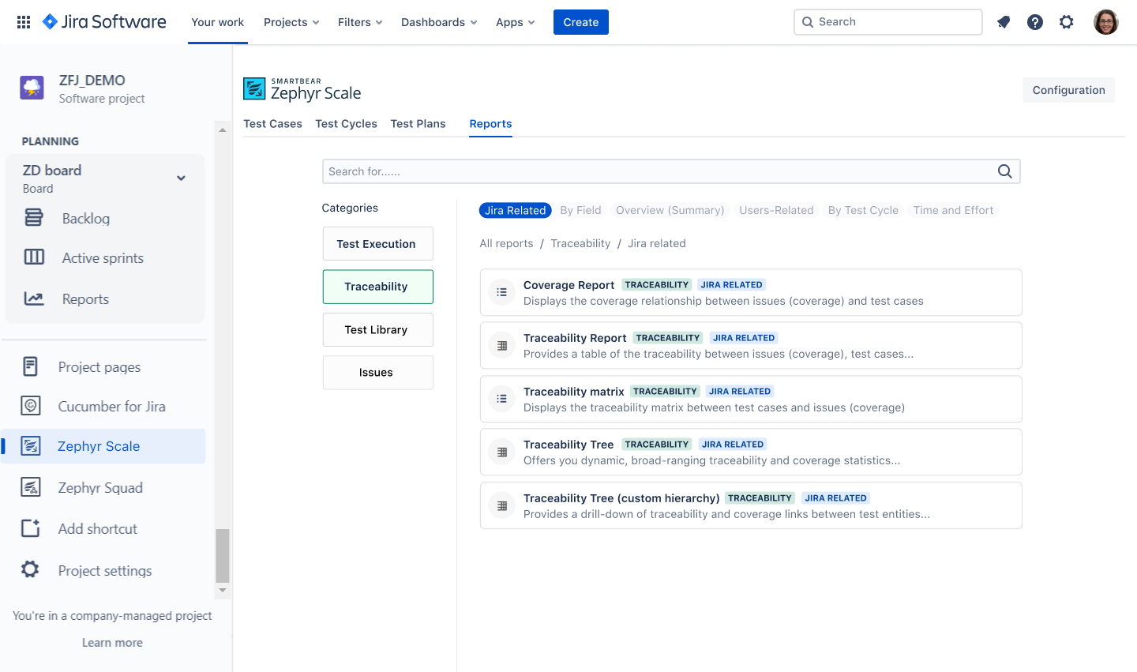Viewport: 1137px width, 672px height.
Task: Select the Issues category button
Action: tap(377, 372)
